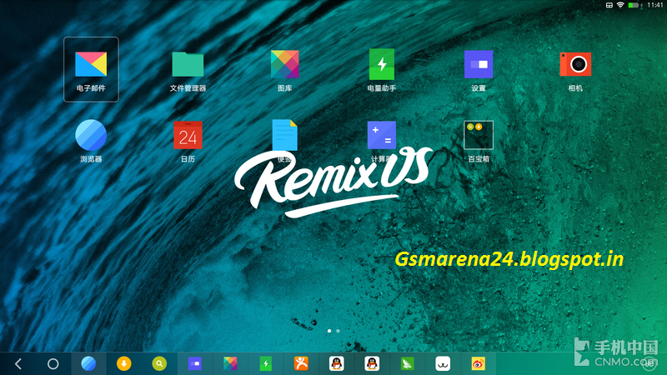Open the Weibo app in the taskbar

pyautogui.click(x=478, y=363)
